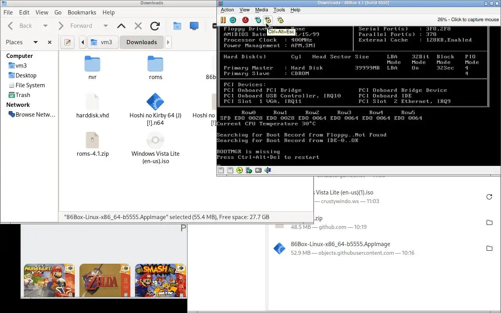Send Ctrl+Alt+Esc via 86Box toolbar

(x=268, y=20)
